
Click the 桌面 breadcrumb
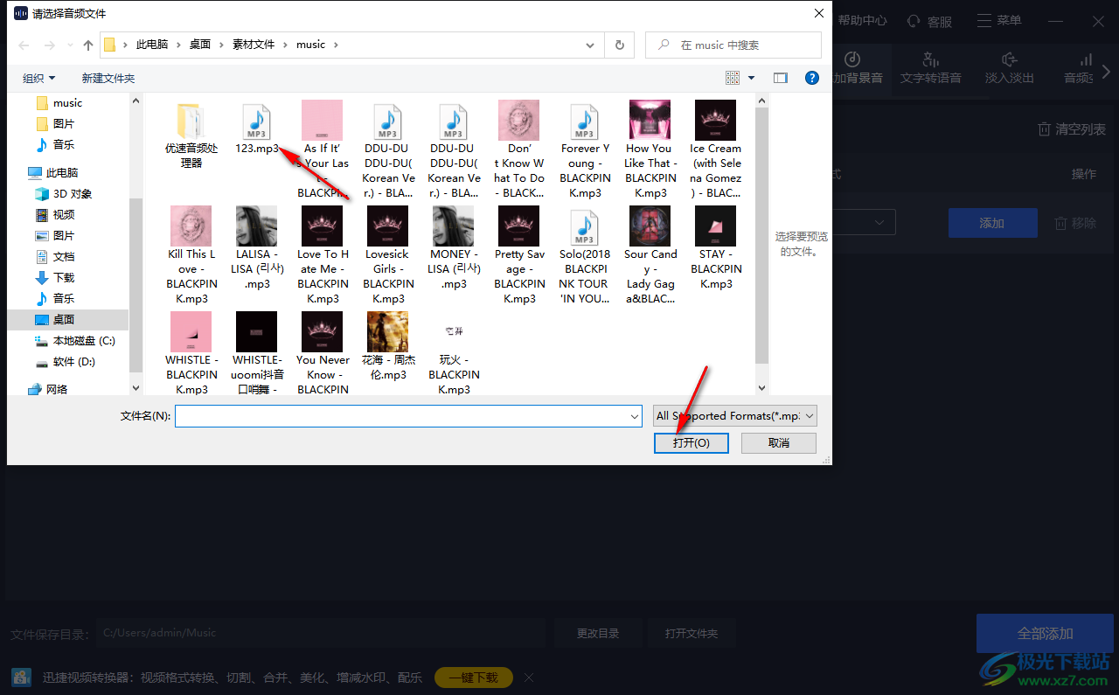200,45
